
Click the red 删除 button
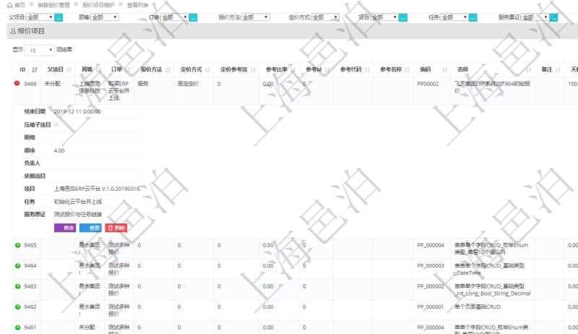point(116,228)
